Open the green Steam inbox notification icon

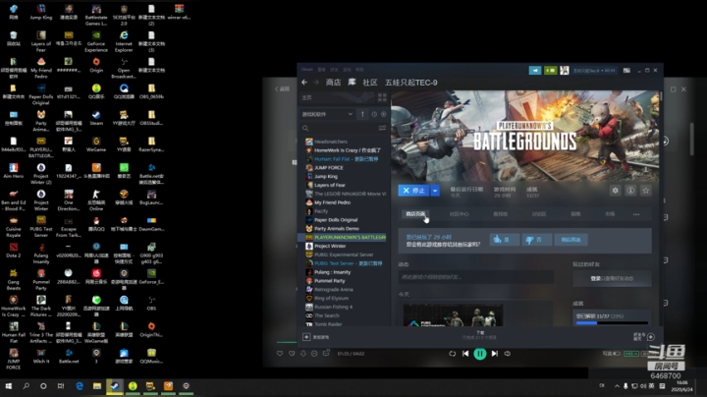pyautogui.click(x=551, y=71)
